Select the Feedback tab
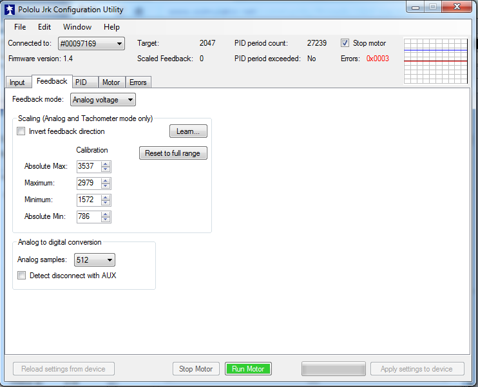The height and width of the screenshot is (387, 478). pos(52,81)
